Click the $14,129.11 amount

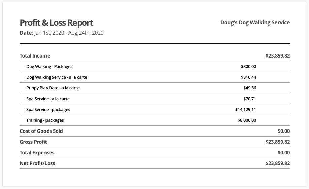pyautogui.click(x=246, y=110)
